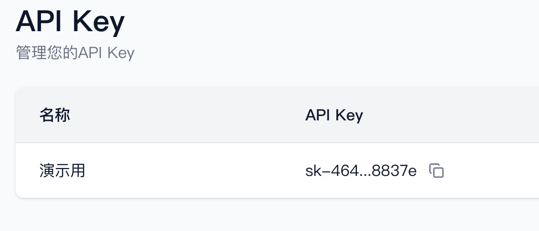This screenshot has width=539, height=231.
Task: Click the API Key column header
Action: (334, 115)
